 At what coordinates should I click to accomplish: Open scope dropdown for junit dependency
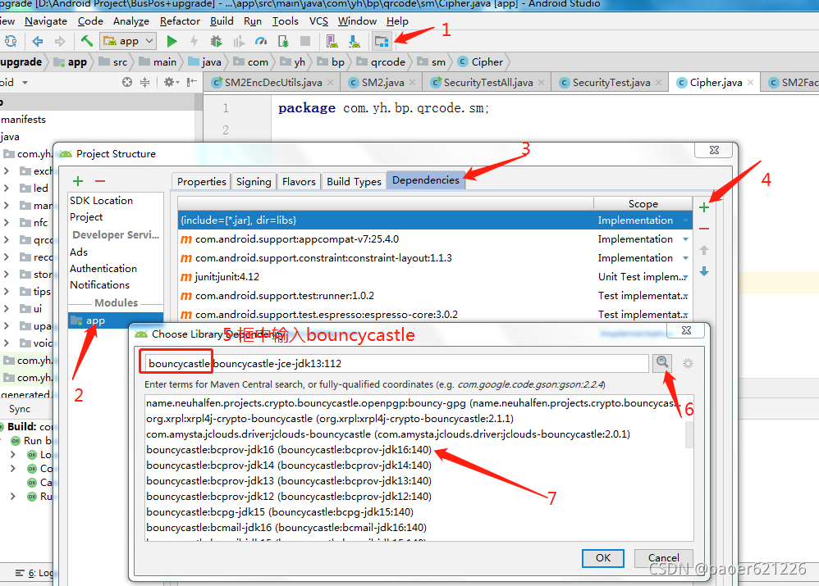685,276
